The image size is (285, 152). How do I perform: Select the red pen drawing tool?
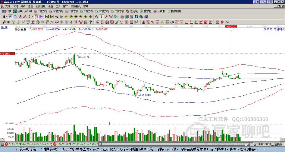[4, 22]
